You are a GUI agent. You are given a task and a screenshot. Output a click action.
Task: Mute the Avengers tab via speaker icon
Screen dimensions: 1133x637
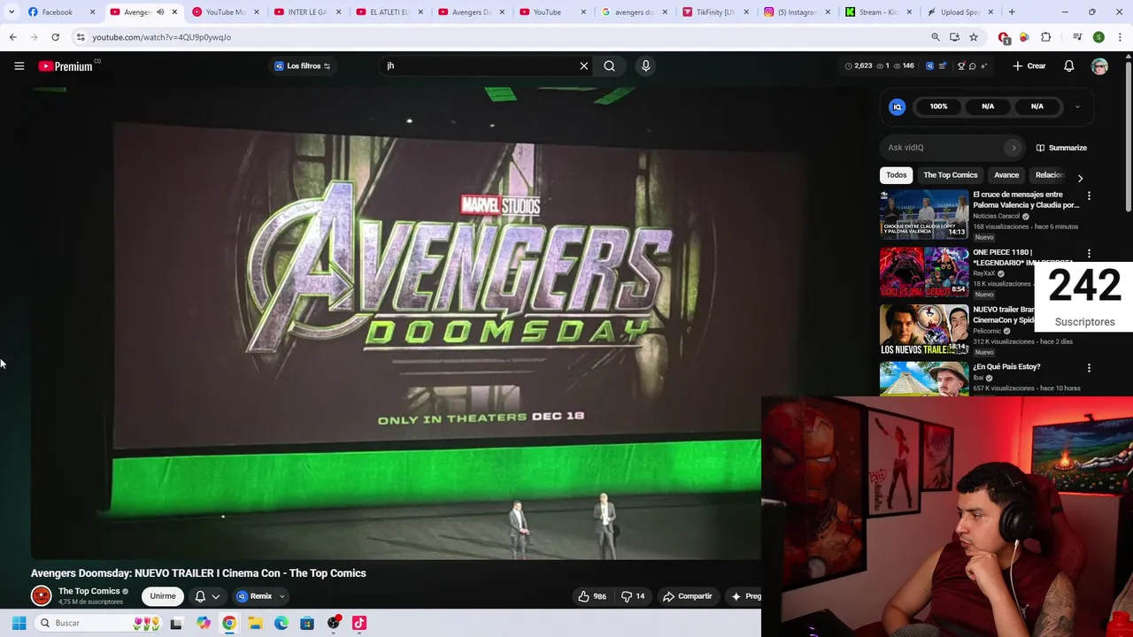tap(160, 12)
